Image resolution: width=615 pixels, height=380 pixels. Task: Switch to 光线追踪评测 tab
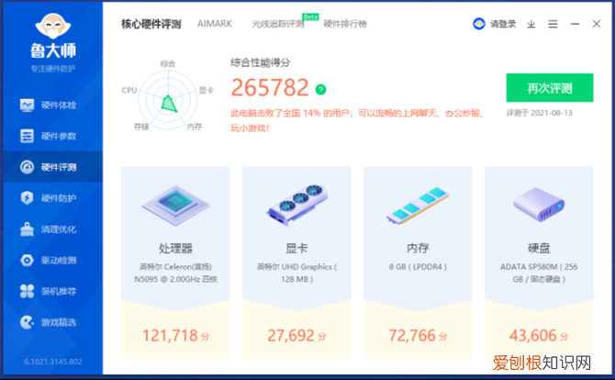278,24
